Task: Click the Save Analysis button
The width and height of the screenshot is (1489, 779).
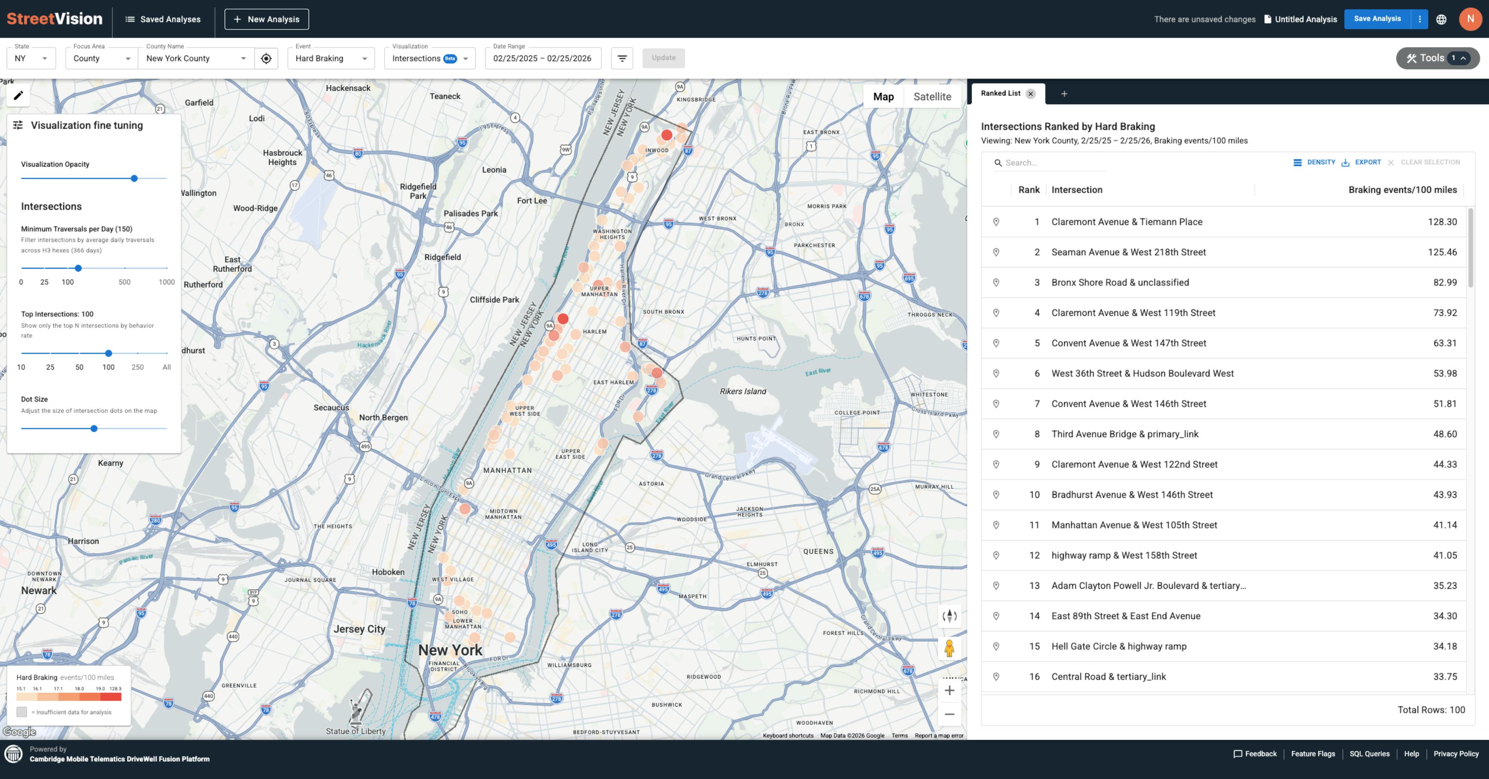Action: 1377,19
